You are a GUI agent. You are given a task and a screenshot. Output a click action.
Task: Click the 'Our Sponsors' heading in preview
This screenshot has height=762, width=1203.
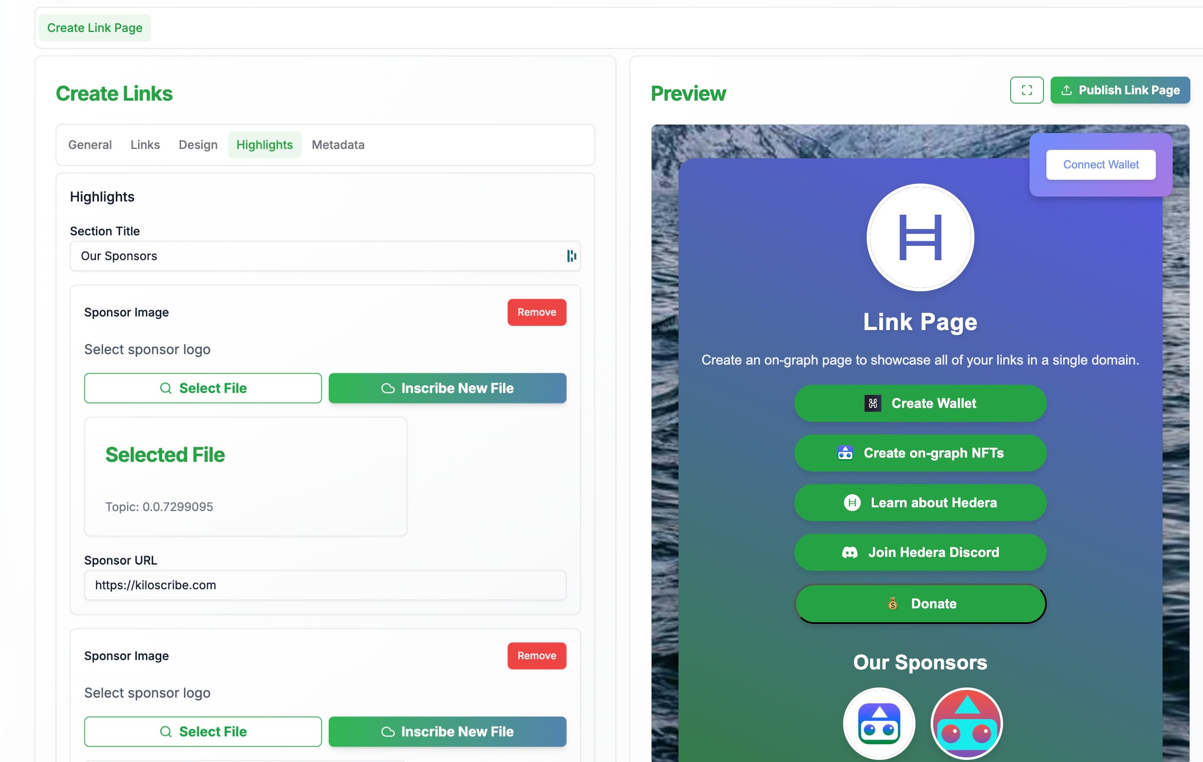pos(920,662)
